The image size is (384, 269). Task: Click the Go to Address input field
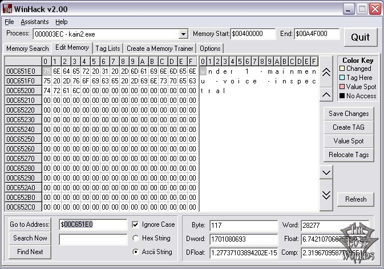[x=93, y=224]
